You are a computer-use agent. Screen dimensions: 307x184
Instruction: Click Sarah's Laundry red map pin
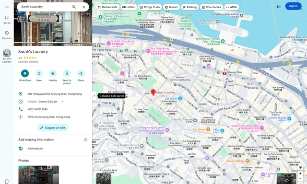(x=153, y=92)
